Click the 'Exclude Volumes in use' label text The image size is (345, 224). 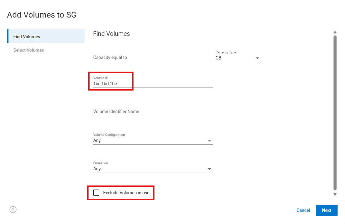(126, 193)
